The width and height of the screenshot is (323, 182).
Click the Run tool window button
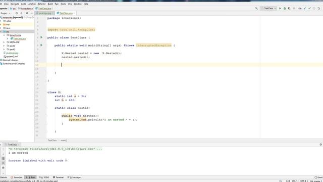coord(30,177)
